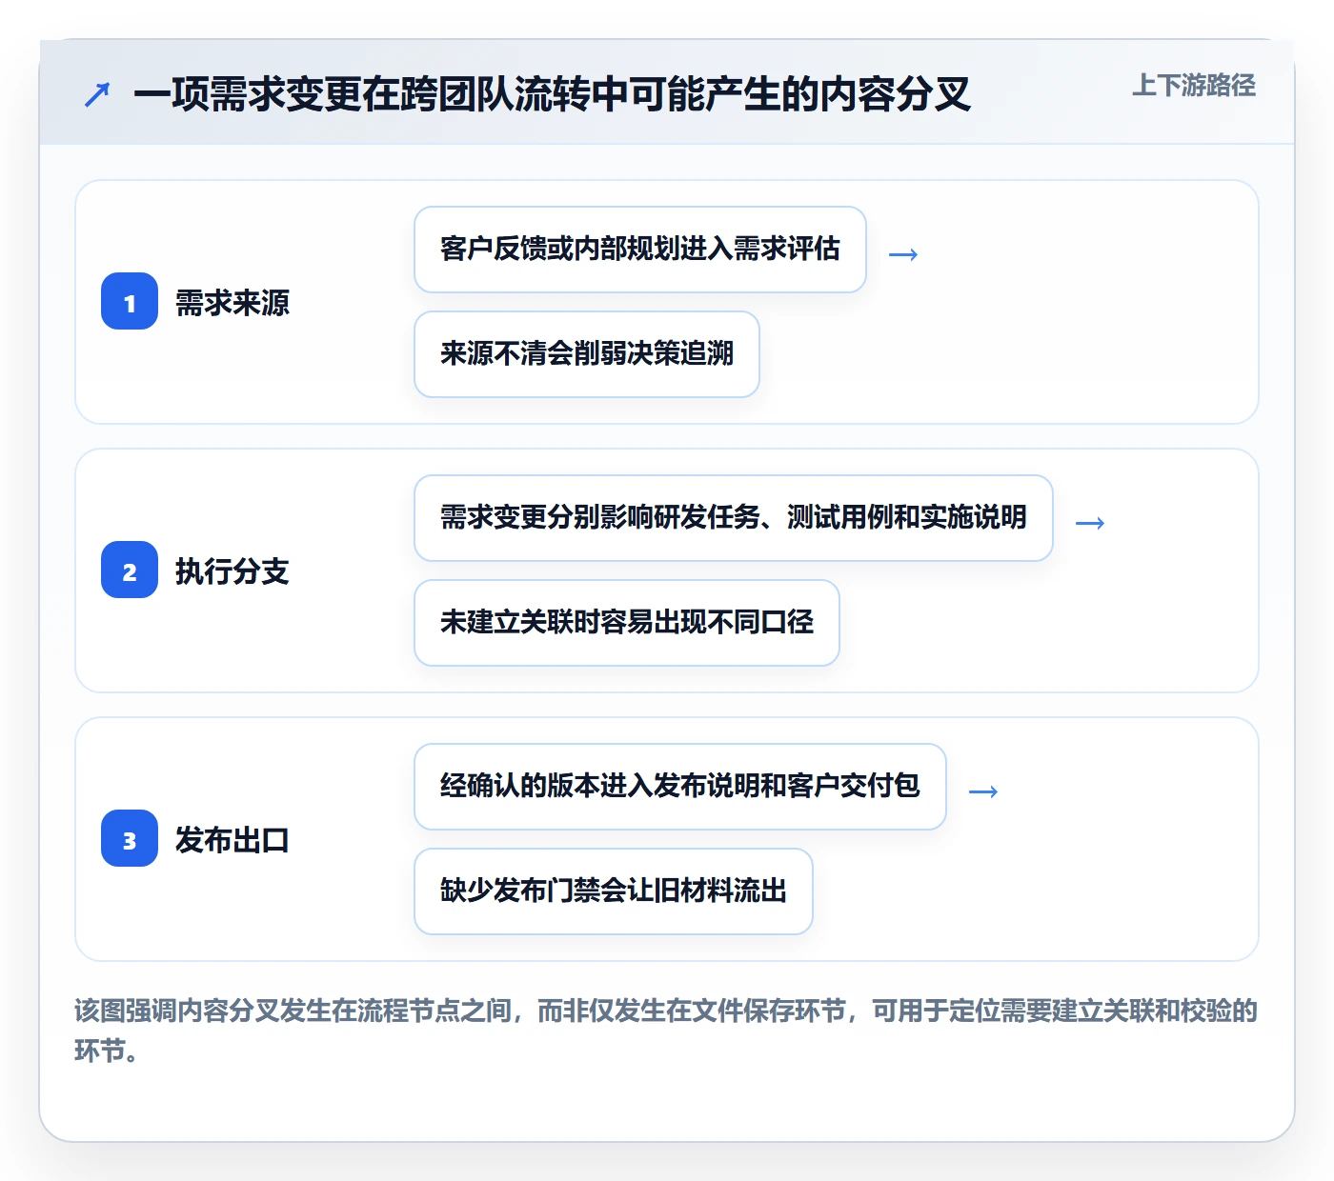
Task: Select the 发布出口 stage label
Action: tap(232, 840)
